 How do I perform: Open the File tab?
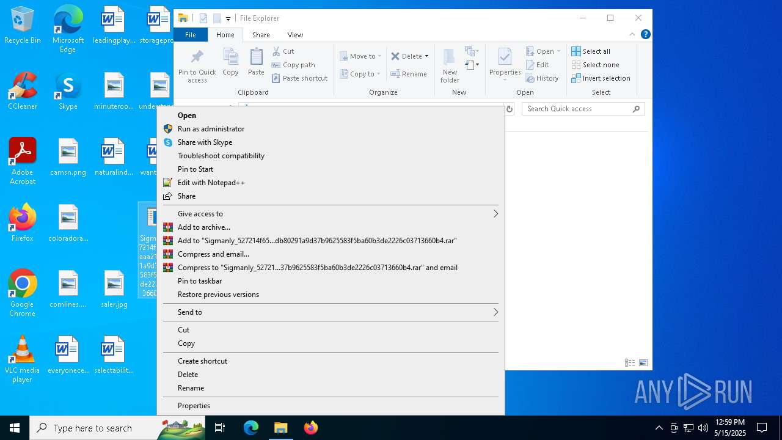point(191,35)
